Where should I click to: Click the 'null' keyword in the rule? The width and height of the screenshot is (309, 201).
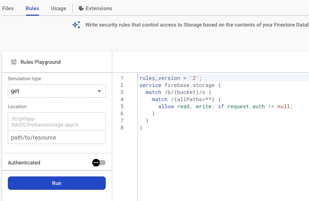click(x=283, y=106)
